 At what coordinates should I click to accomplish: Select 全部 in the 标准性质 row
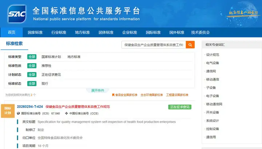(32, 66)
